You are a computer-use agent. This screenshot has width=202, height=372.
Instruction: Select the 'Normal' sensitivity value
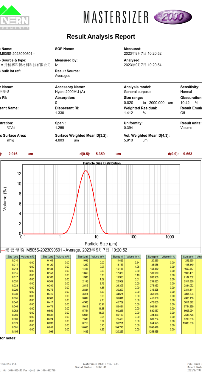186,92
